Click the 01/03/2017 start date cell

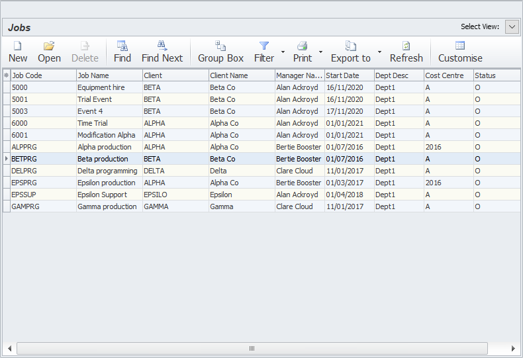pos(350,183)
